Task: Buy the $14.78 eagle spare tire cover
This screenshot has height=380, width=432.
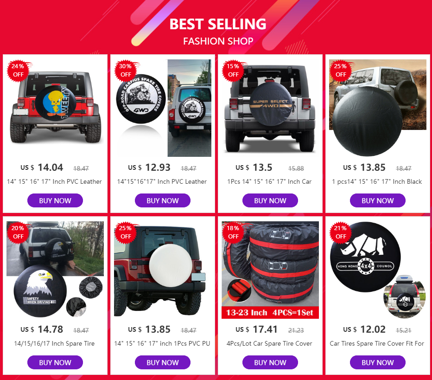Action: tap(55, 362)
